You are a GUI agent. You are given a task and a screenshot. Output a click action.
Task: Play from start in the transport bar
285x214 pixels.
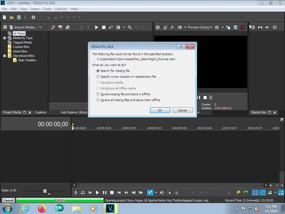[x=90, y=193]
